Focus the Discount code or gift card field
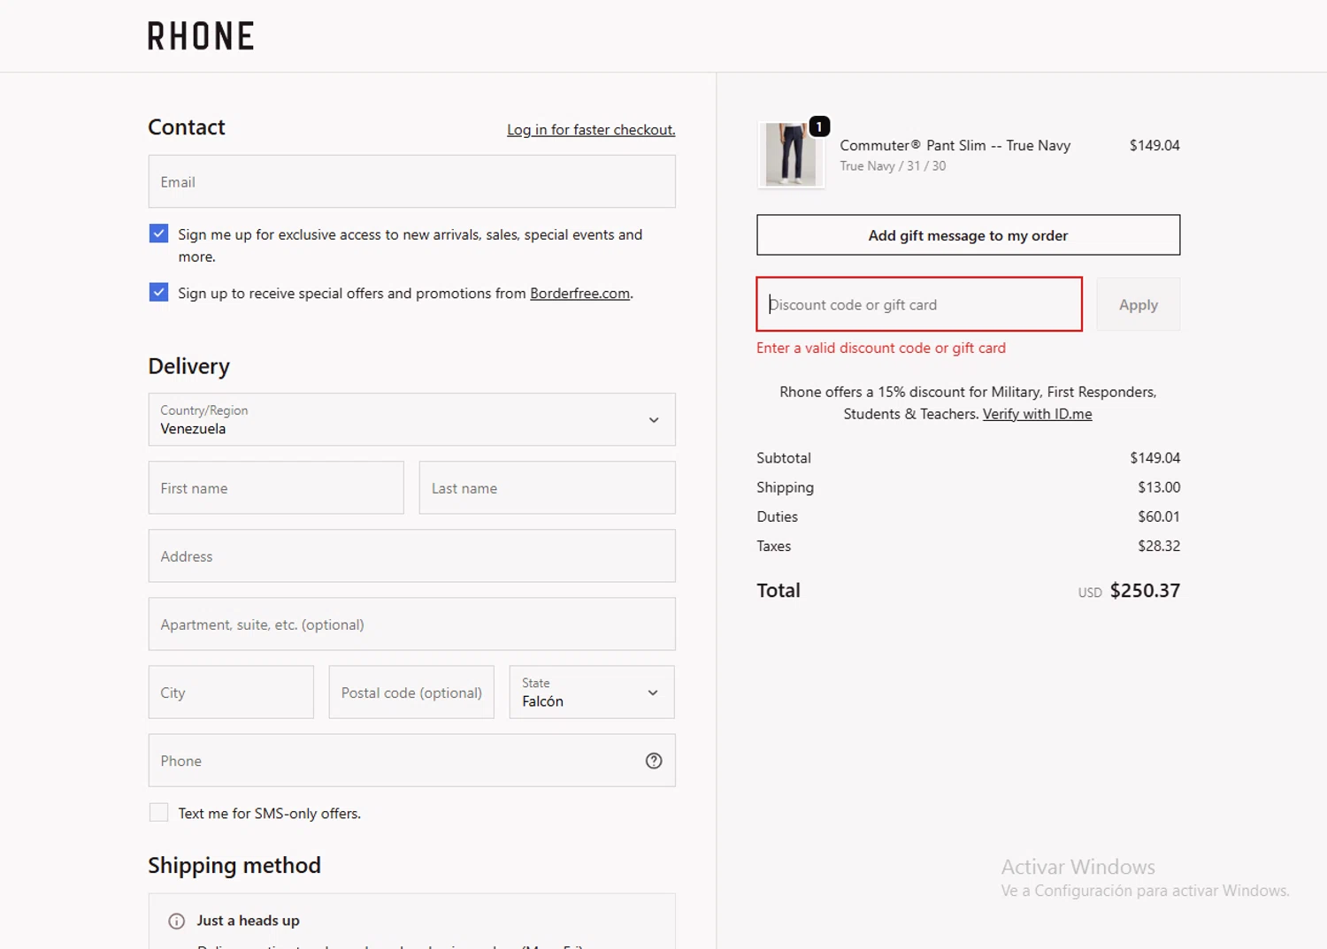The height and width of the screenshot is (949, 1327). [x=919, y=304]
